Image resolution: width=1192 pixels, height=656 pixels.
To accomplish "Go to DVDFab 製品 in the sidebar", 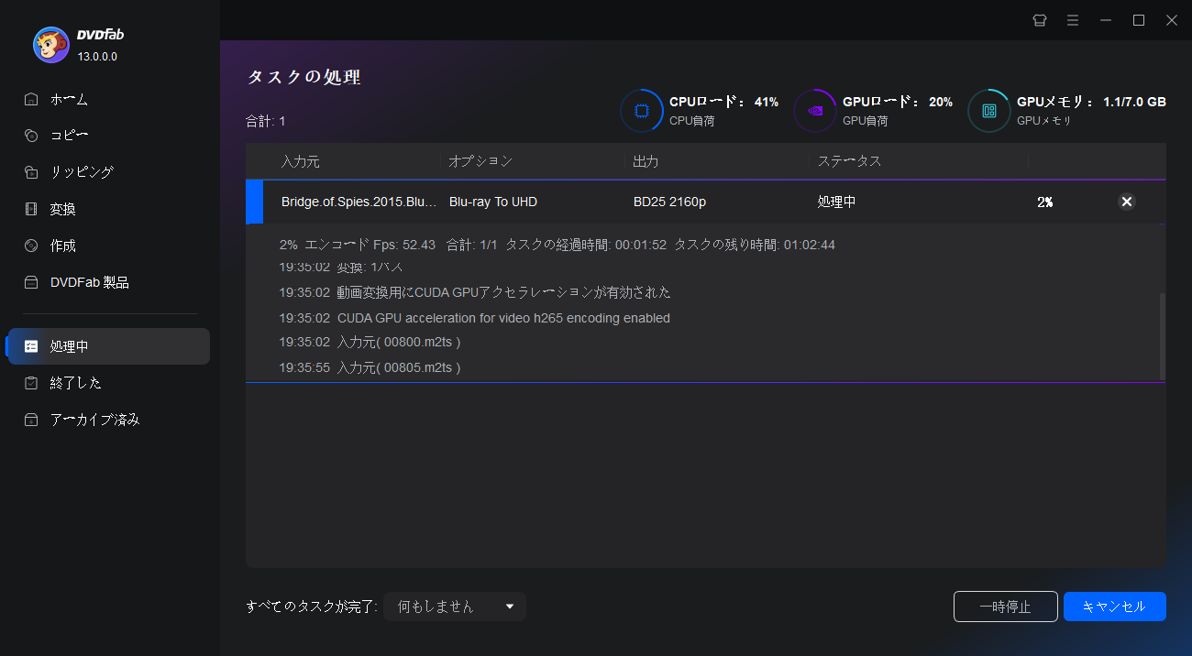I will (89, 282).
